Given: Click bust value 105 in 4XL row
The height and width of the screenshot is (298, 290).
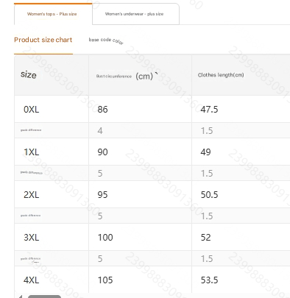Looking at the screenshot, I should click(105, 280).
